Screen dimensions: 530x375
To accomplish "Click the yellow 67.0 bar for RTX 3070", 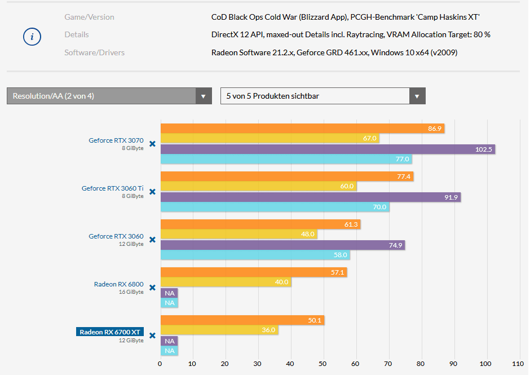I will pos(270,138).
